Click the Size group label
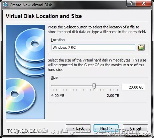The height and width of the screenshot is (138, 154). point(54,78)
